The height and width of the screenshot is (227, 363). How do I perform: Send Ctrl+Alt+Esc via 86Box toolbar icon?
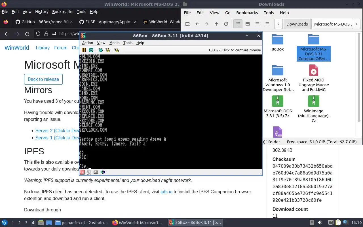click(107, 50)
